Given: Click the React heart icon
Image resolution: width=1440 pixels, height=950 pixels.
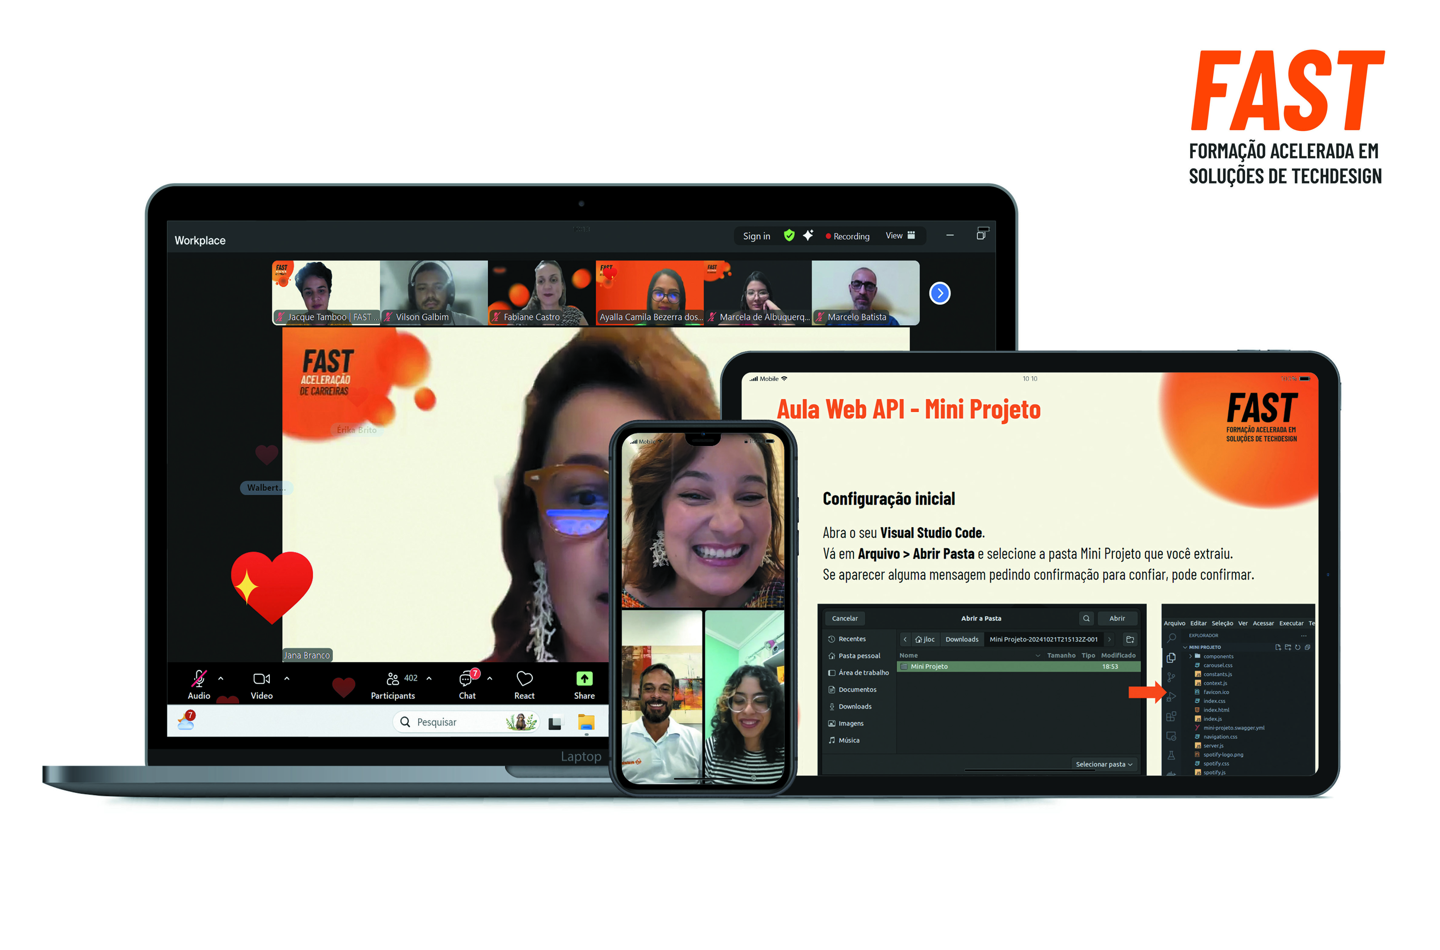Looking at the screenshot, I should (525, 678).
